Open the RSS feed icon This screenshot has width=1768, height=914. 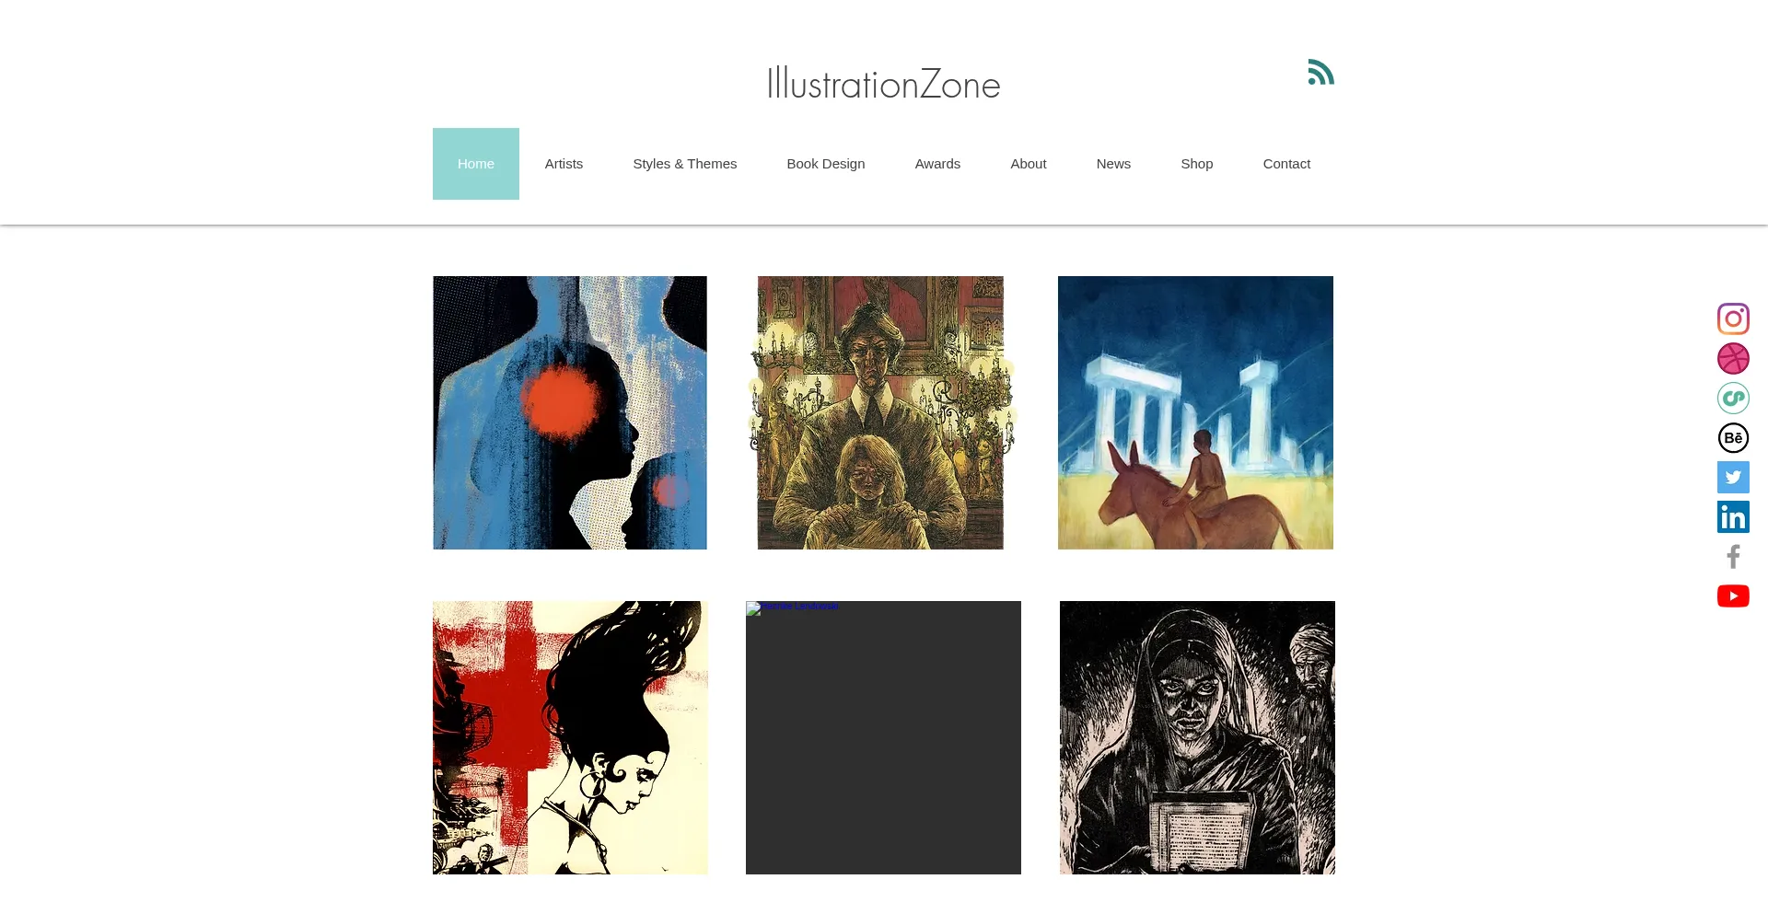click(1321, 72)
